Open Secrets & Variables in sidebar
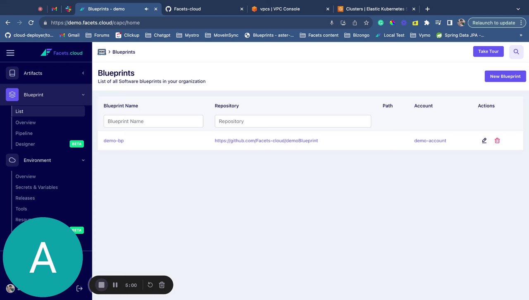Image resolution: width=529 pixels, height=300 pixels. pyautogui.click(x=37, y=187)
